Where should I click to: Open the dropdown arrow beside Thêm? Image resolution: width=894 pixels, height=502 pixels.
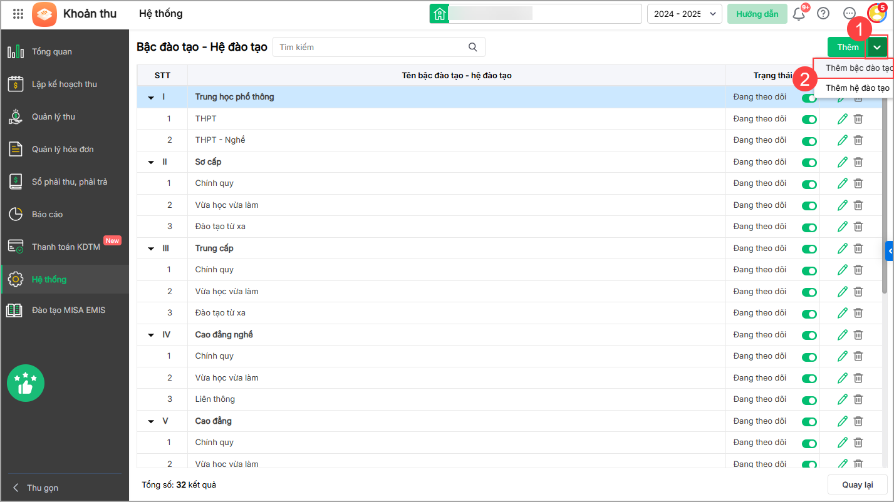point(877,47)
